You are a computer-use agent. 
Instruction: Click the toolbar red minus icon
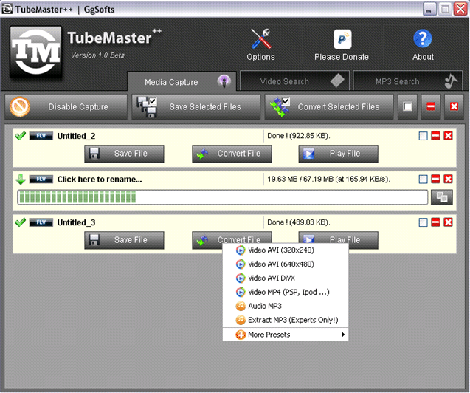(x=431, y=107)
